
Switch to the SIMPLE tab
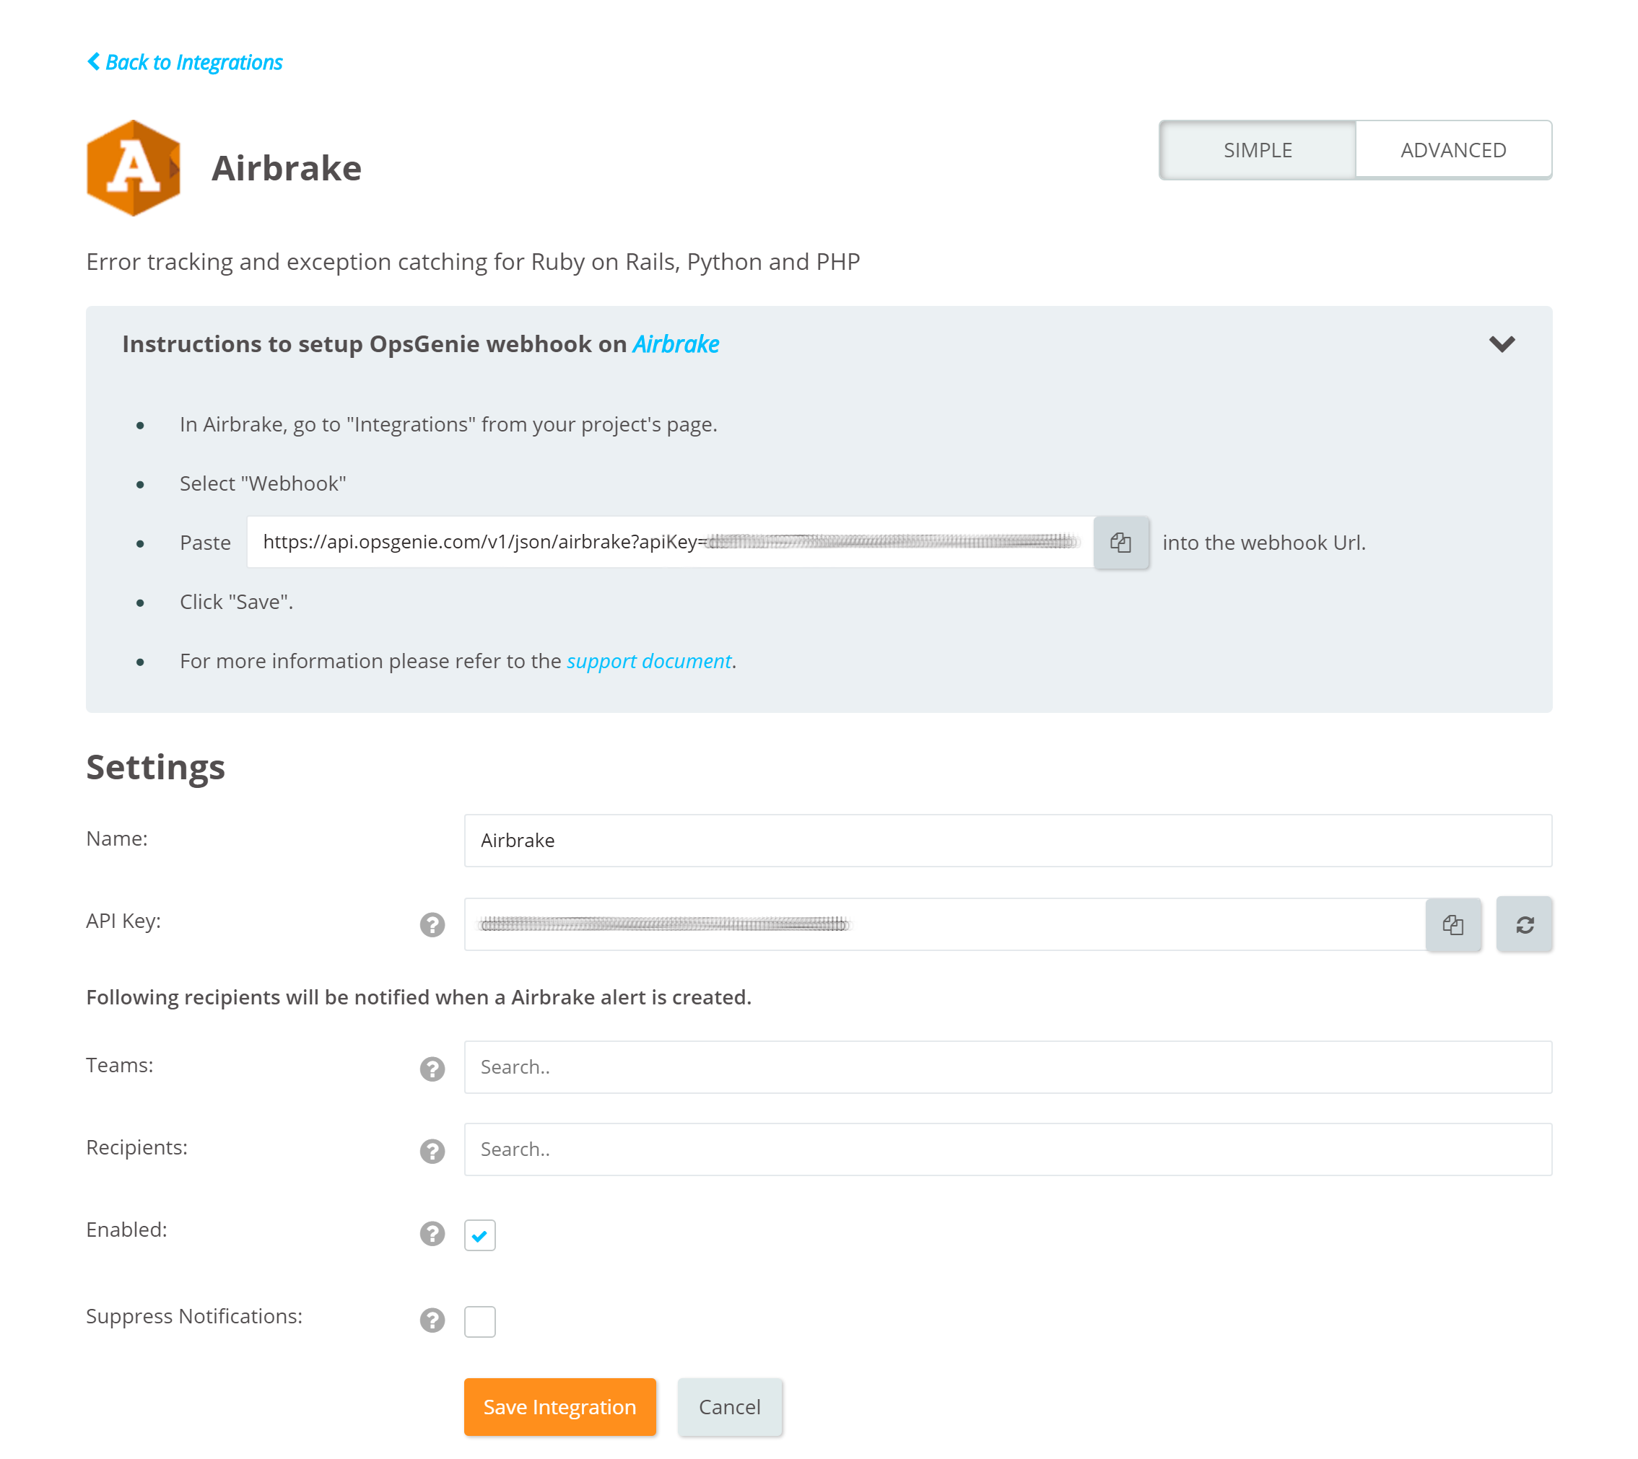coord(1257,150)
